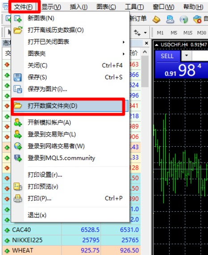Expand the 图表夹 submenu
208x255 pixels.
pos(70,54)
